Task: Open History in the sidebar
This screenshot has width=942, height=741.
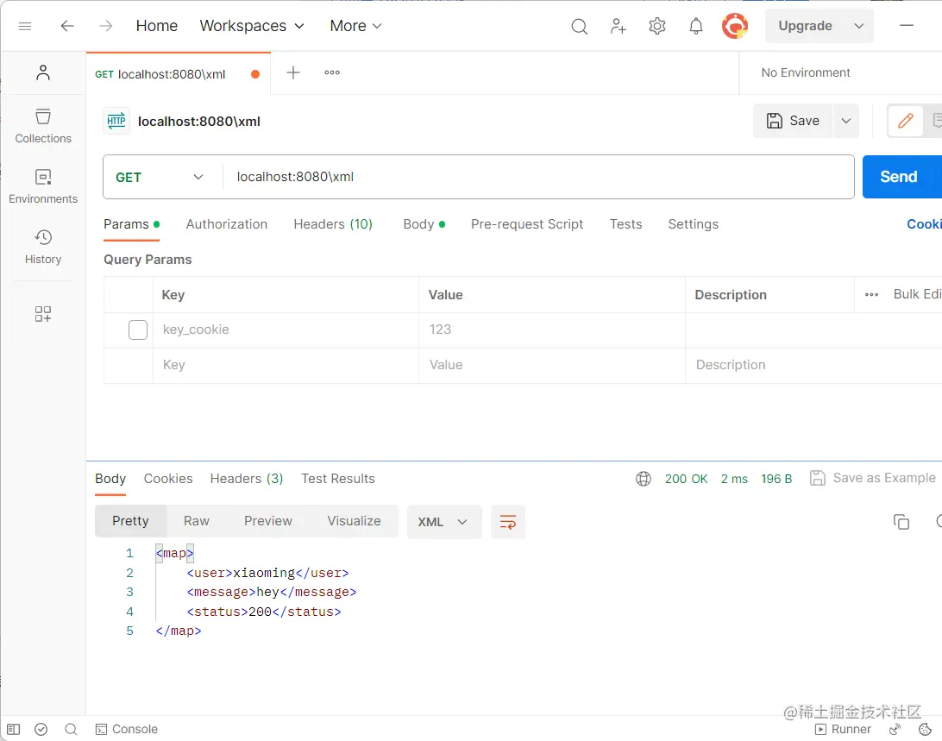Action: 43,247
